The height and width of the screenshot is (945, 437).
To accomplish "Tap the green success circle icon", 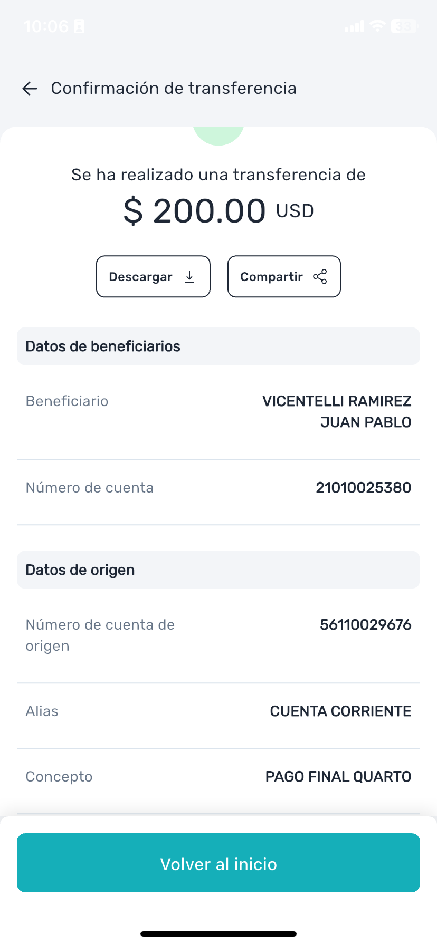I will (x=218, y=134).
